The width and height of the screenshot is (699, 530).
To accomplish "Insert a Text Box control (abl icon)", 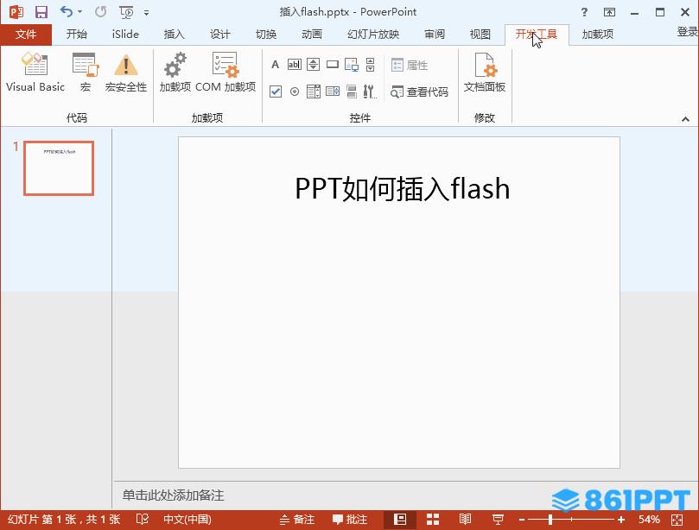I will 295,65.
